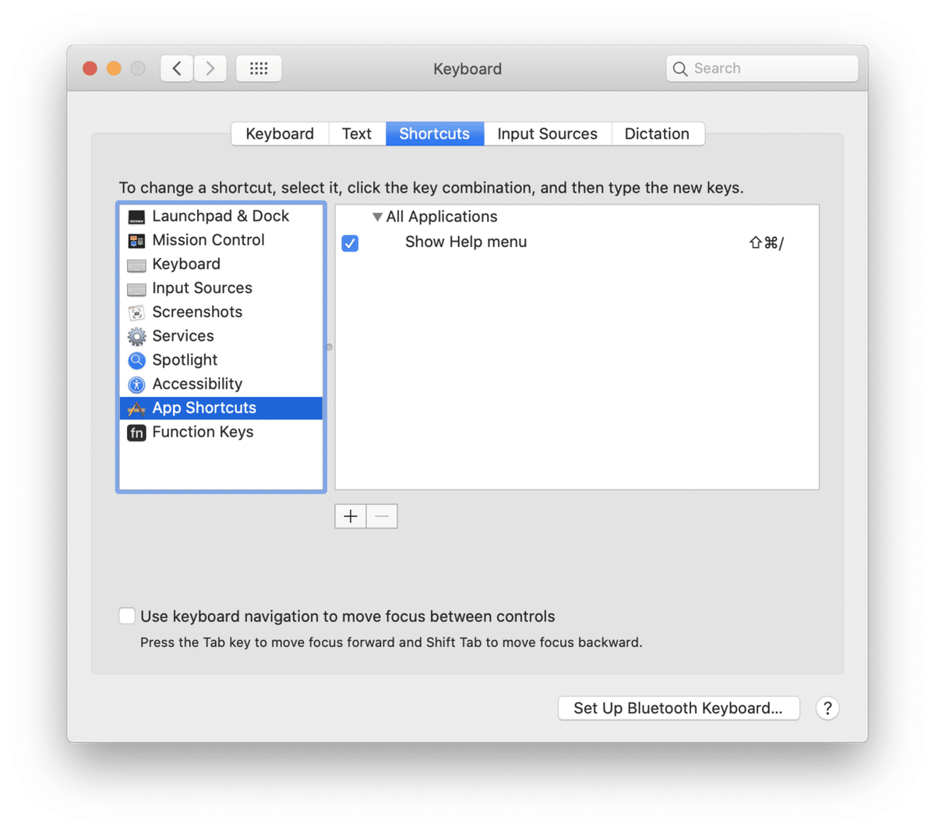Viewport: 935px width, 831px height.
Task: Collapse the All Applications disclosure triangle
Action: (x=378, y=217)
